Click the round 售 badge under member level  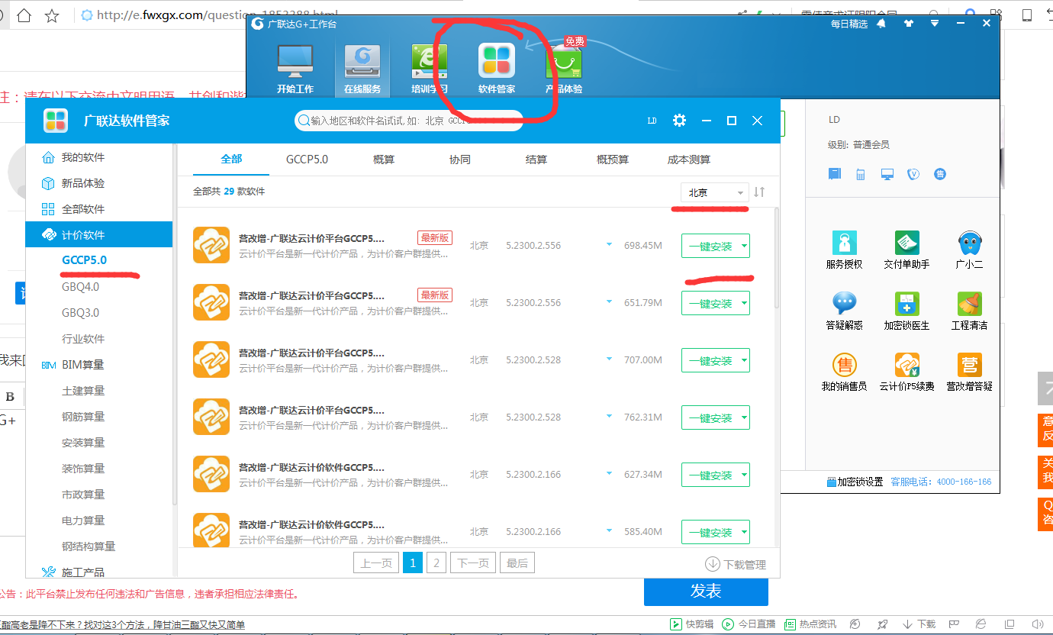[x=940, y=174]
